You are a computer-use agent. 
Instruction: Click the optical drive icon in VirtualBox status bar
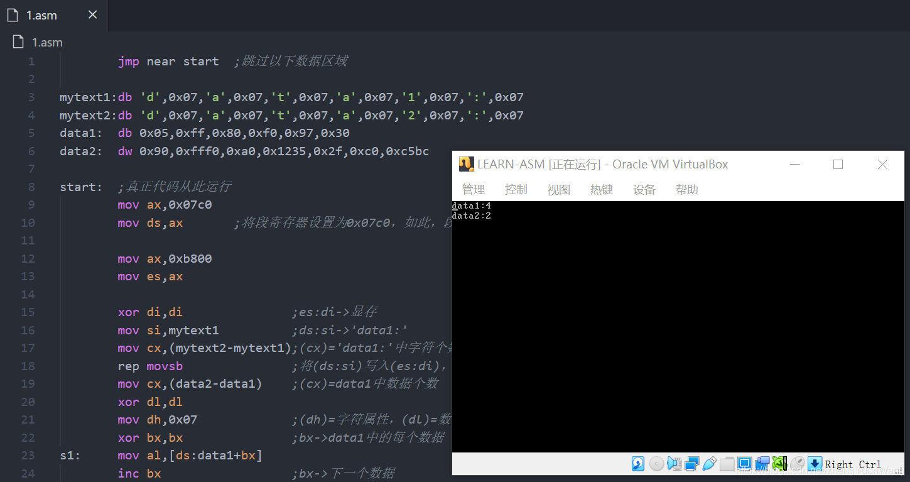coord(656,464)
